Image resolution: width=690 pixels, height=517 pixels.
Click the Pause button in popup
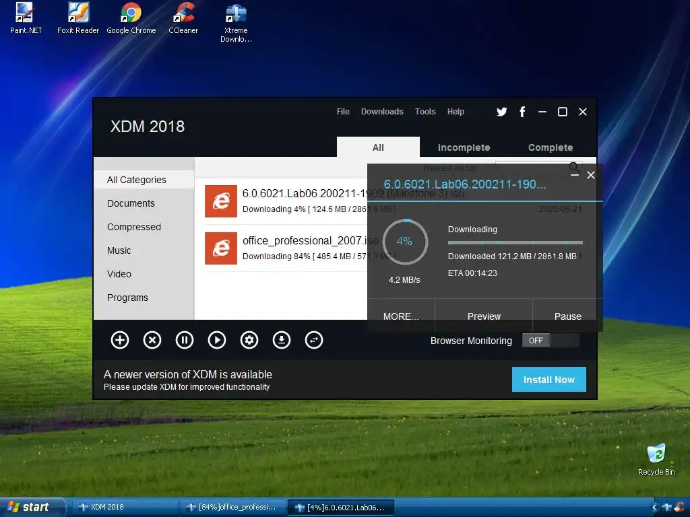pos(567,316)
